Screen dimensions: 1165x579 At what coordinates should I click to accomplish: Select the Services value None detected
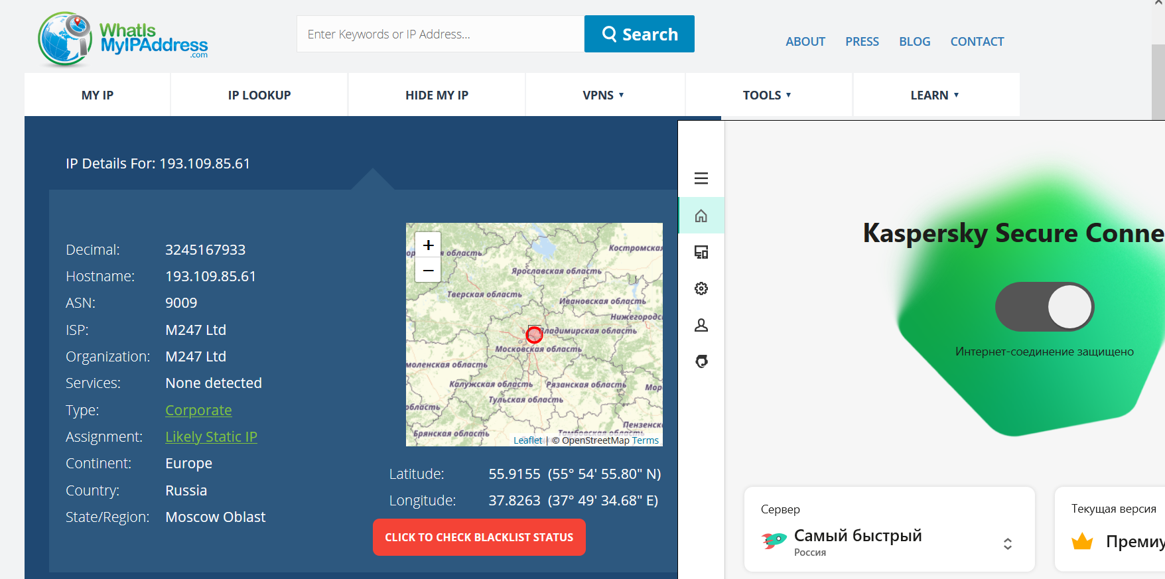click(214, 383)
